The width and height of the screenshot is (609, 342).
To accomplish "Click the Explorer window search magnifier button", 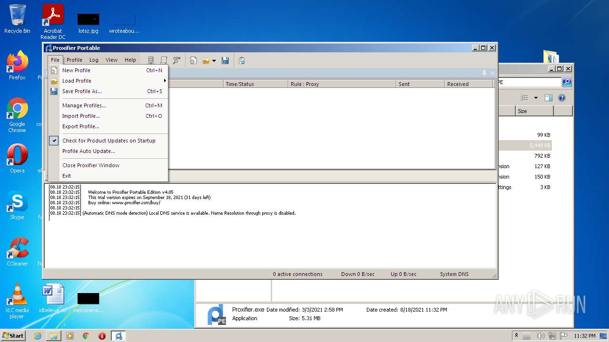I will [566, 82].
